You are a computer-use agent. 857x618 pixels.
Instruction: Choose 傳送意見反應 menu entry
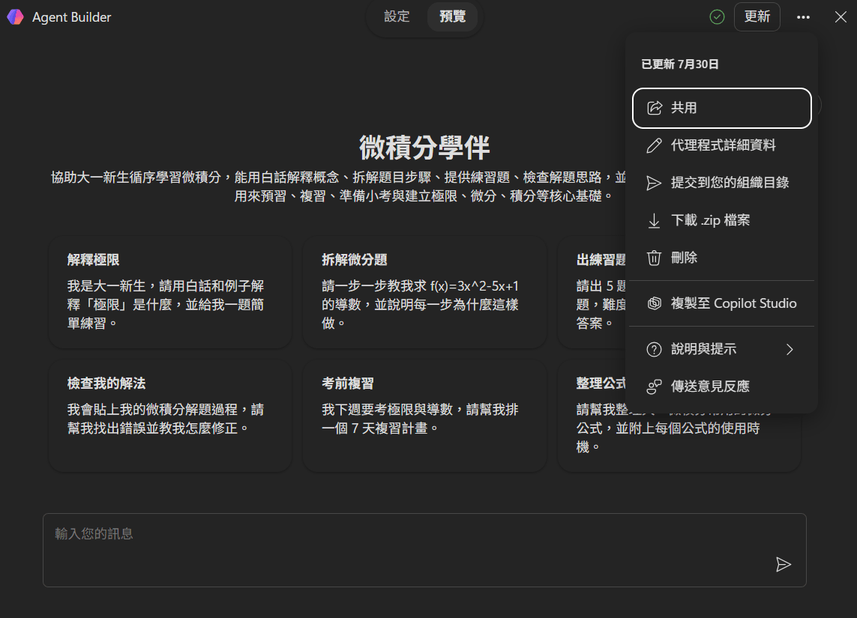pyautogui.click(x=721, y=387)
